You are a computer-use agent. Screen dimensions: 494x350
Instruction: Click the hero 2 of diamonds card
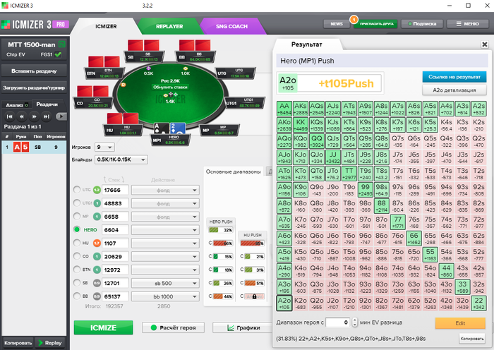tap(176, 128)
